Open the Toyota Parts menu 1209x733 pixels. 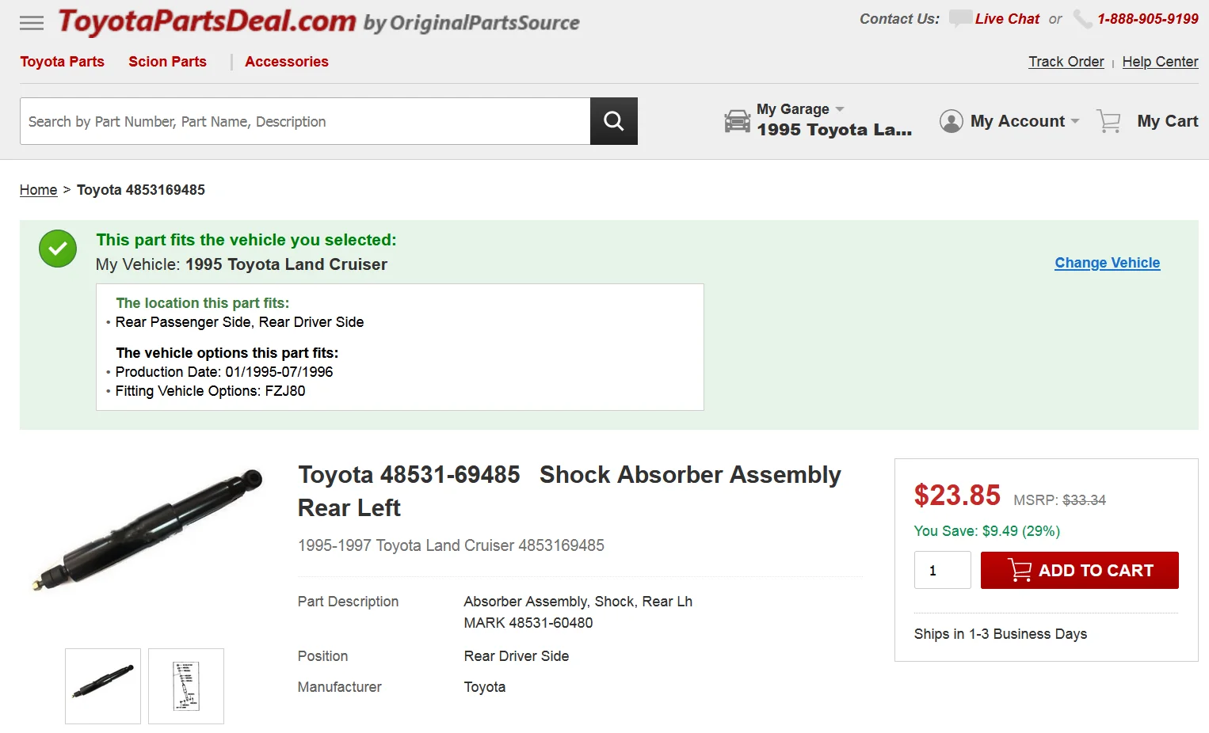[x=62, y=62]
